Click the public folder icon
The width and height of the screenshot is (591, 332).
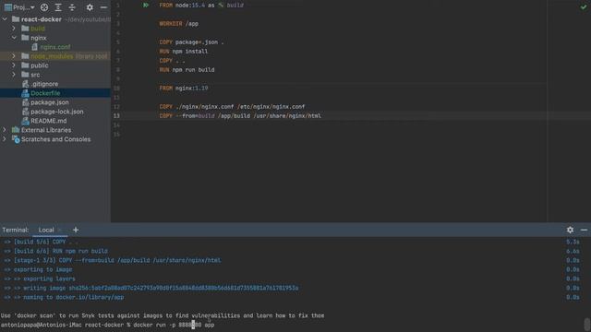[x=25, y=65]
